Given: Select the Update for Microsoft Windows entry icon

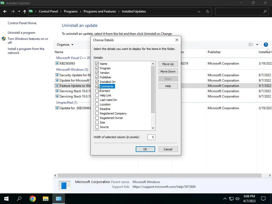Looking at the screenshot, I should (x=57, y=80).
